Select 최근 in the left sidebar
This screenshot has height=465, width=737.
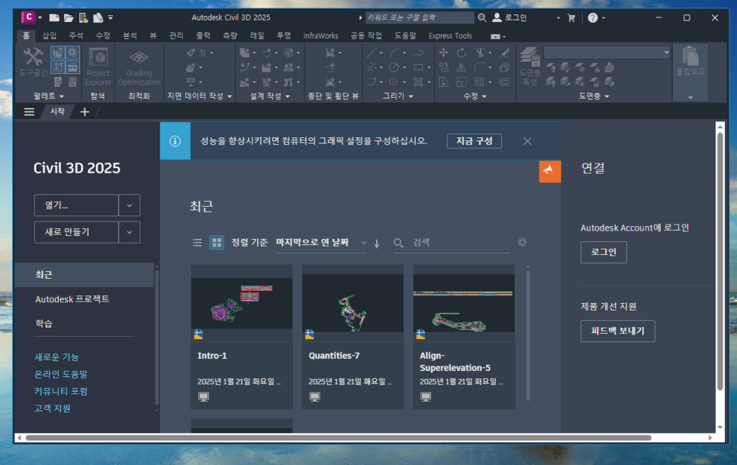coord(85,275)
